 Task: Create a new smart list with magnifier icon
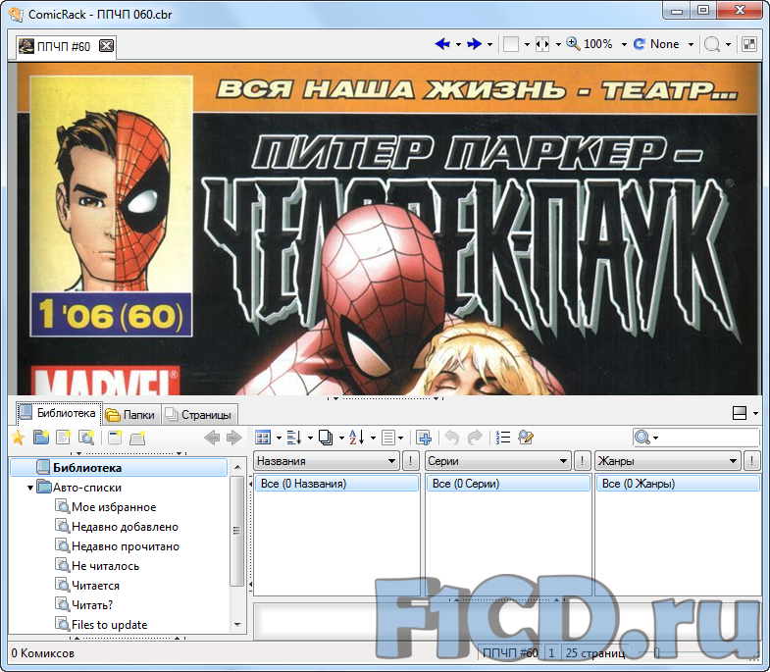tap(86, 438)
